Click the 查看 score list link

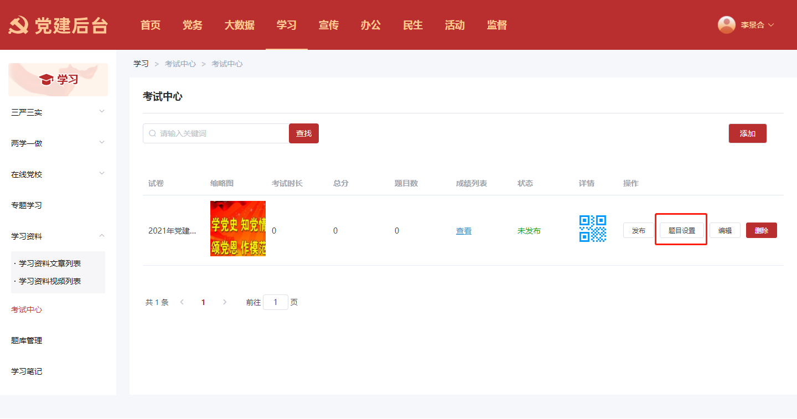(464, 231)
